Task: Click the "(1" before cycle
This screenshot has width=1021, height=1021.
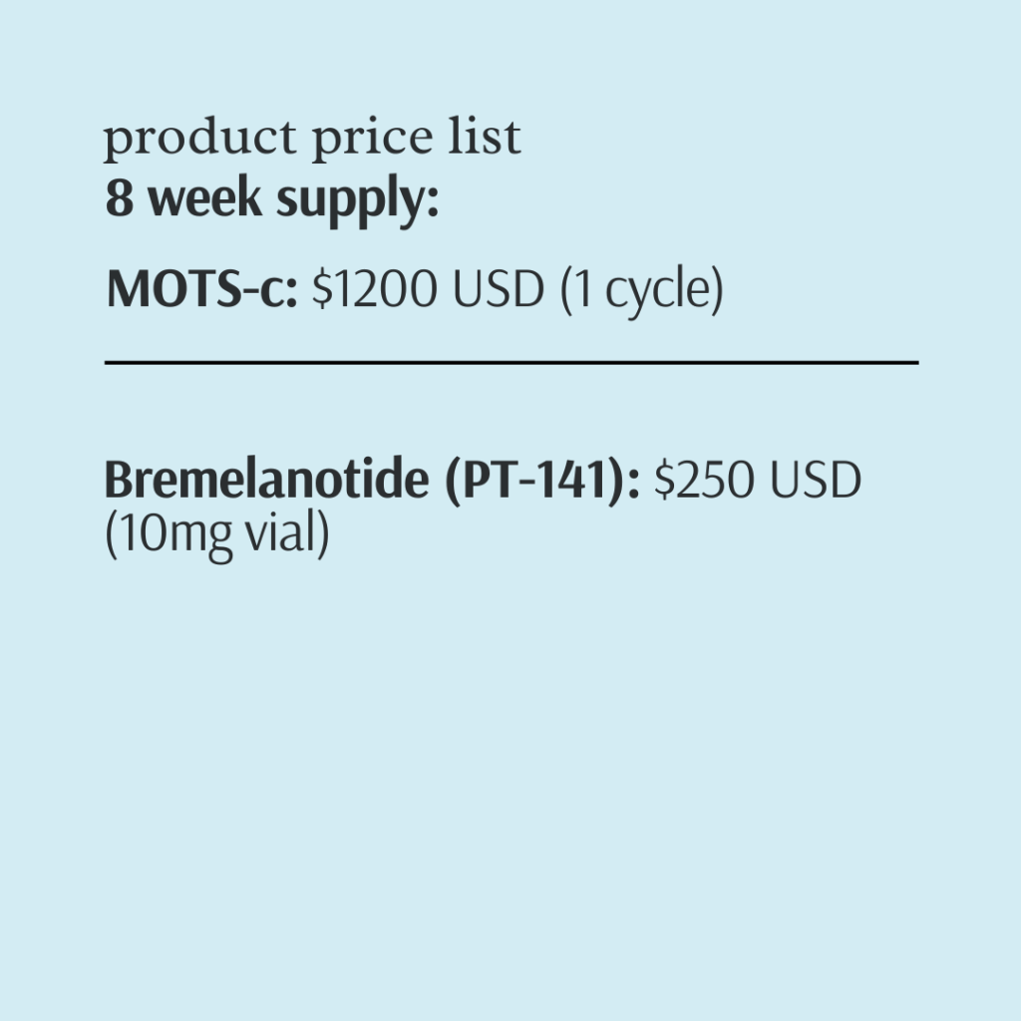Action: [x=576, y=290]
